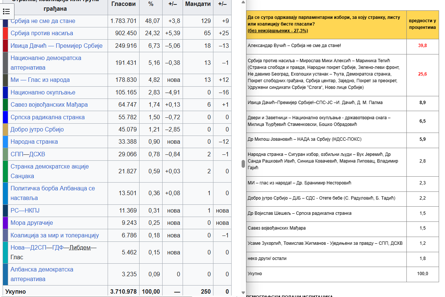Open the 'Србија против насиља' party link
Image resolution: width=445 pixels, height=297 pixels.
coord(42,33)
